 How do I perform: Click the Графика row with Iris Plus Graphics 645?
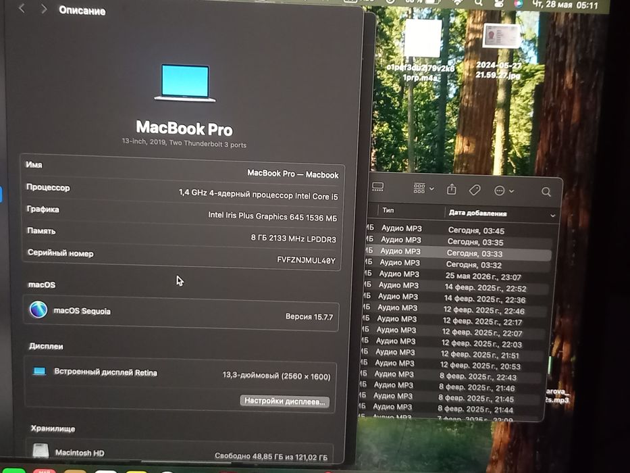pyautogui.click(x=182, y=213)
